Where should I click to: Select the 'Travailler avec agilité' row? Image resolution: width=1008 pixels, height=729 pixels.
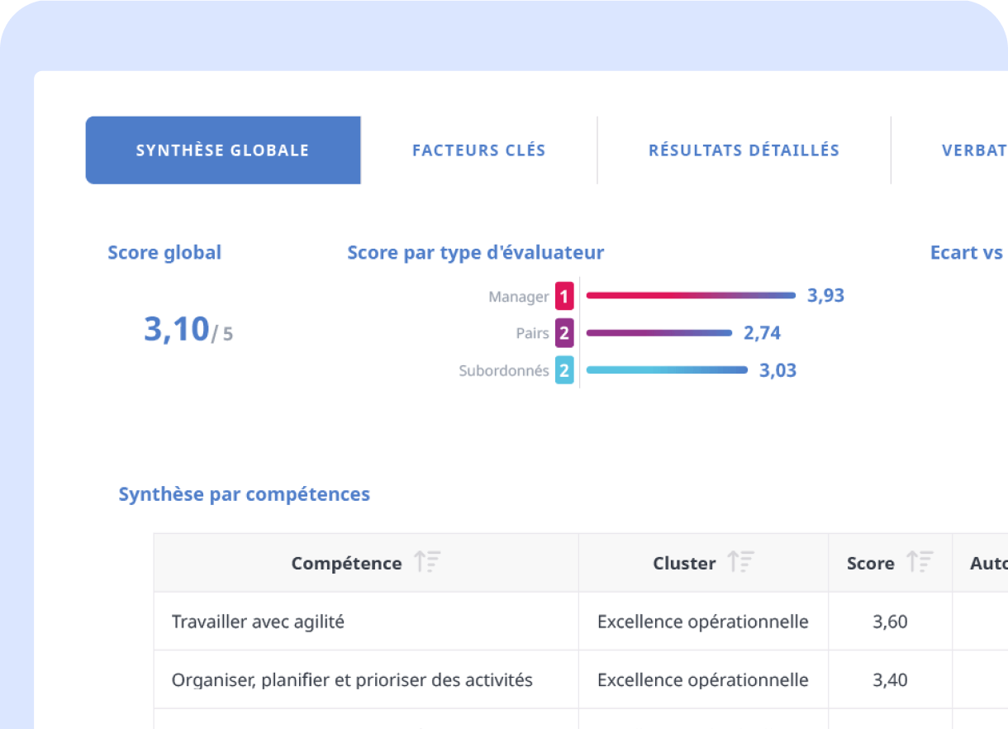point(258,622)
